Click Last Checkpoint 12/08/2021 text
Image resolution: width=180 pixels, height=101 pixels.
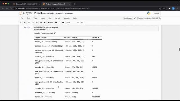click(53, 13)
